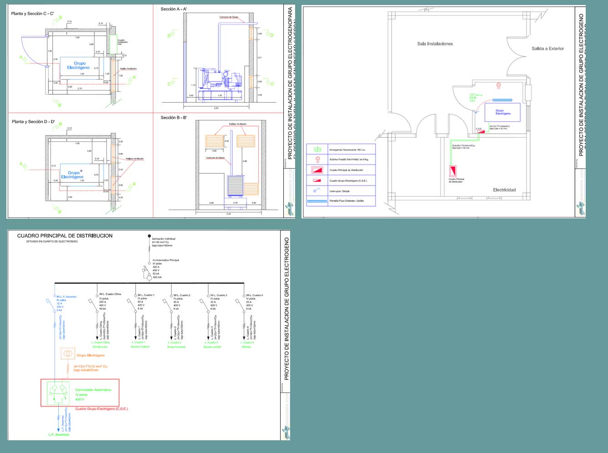The height and width of the screenshot is (453, 608).
Task: Select legend symbol for Cuadro Grupo Electrógeno (C.G.E.)
Action: tap(317, 181)
